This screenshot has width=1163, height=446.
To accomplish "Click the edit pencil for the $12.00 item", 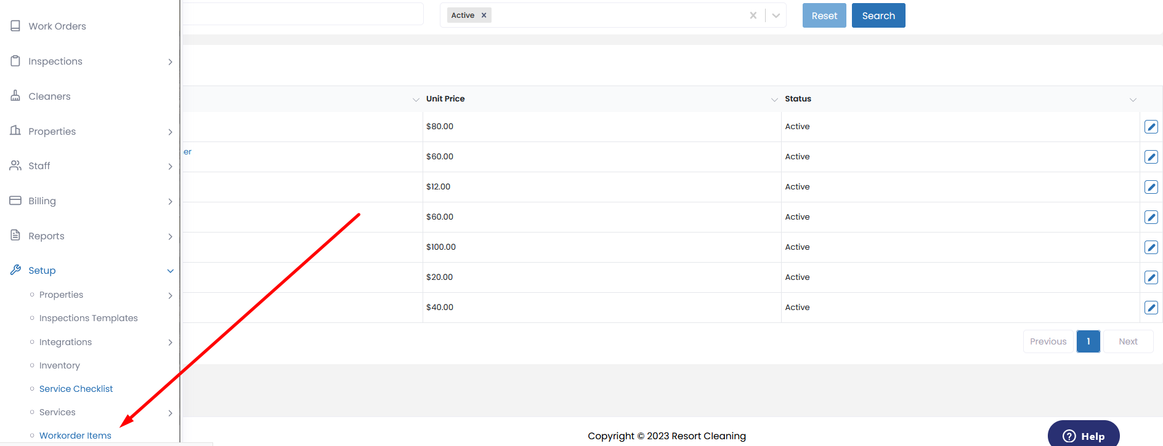I will pyautogui.click(x=1151, y=187).
